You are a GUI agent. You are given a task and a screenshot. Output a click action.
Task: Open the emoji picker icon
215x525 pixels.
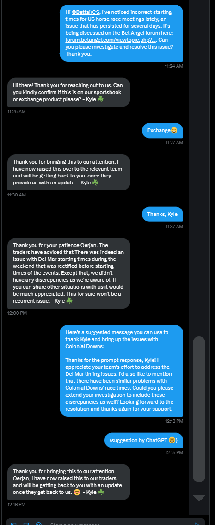(x=38, y=524)
